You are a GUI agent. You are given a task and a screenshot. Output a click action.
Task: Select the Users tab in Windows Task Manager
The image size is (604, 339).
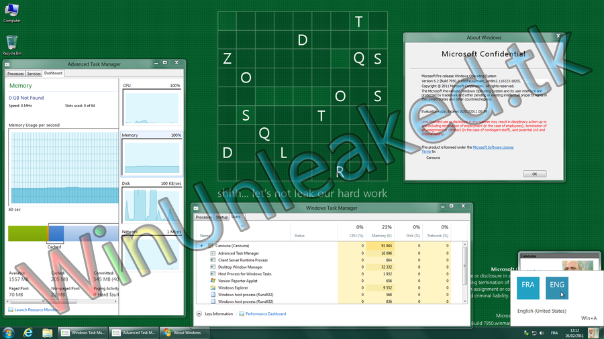coord(236,217)
